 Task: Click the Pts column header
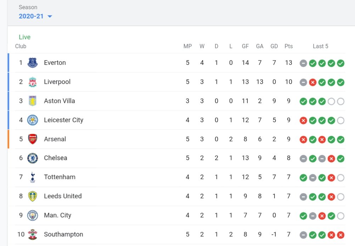[x=288, y=46]
